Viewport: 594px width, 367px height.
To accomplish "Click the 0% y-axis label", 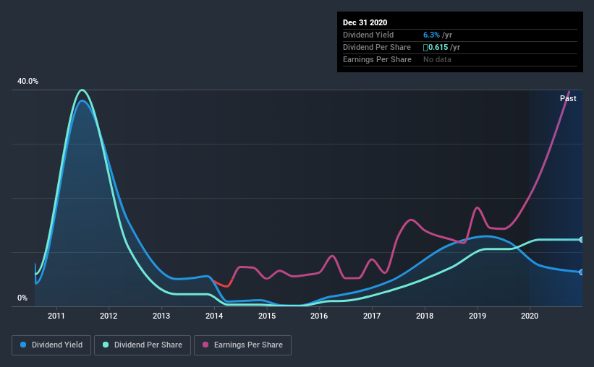I will pos(22,298).
